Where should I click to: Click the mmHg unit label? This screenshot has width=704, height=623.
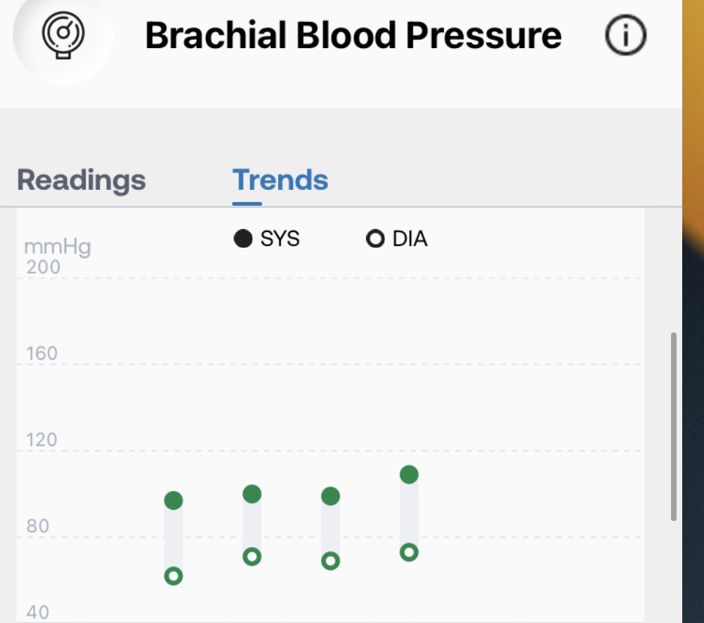click(57, 247)
